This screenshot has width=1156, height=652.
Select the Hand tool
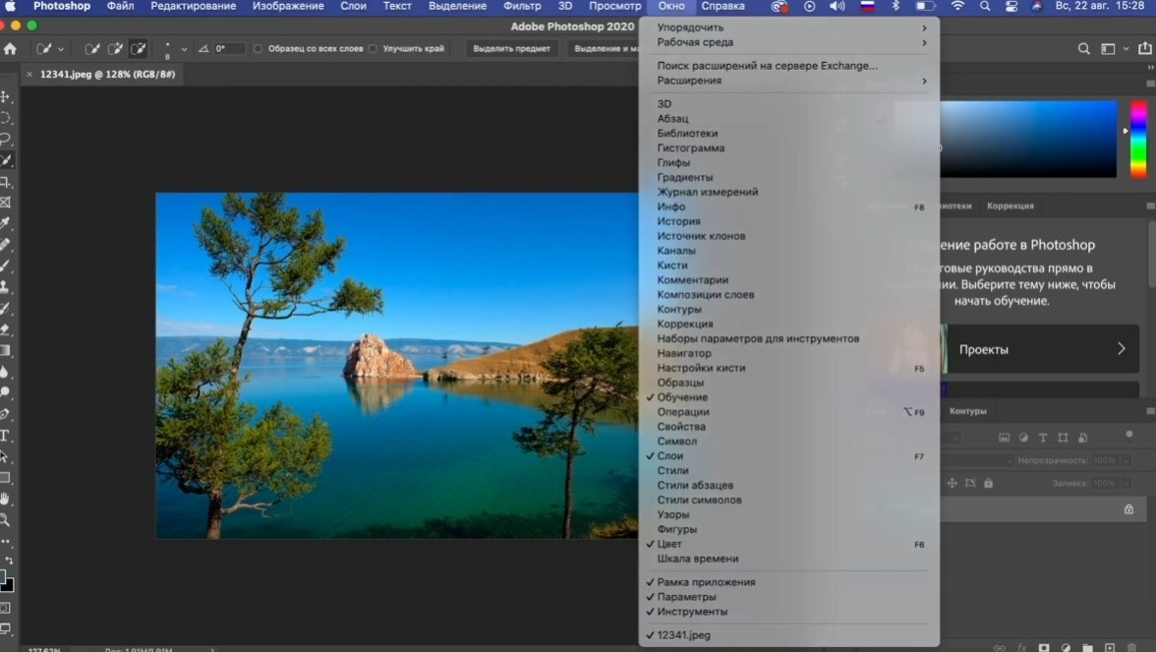pos(5,499)
